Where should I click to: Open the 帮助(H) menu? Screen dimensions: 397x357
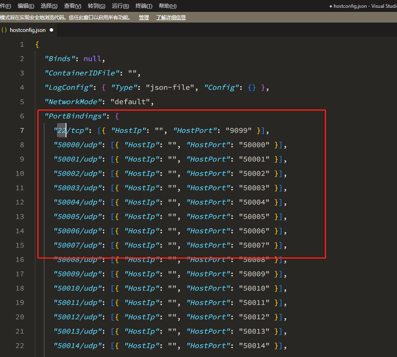[168, 6]
